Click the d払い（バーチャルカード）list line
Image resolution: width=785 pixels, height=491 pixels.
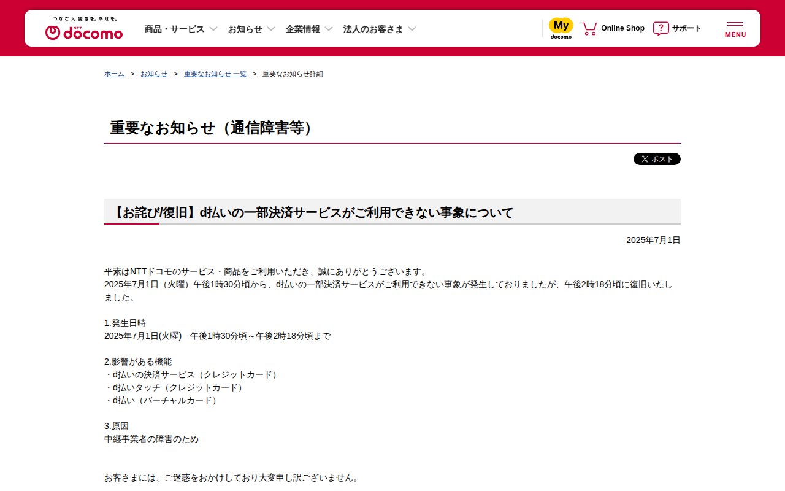163,400
